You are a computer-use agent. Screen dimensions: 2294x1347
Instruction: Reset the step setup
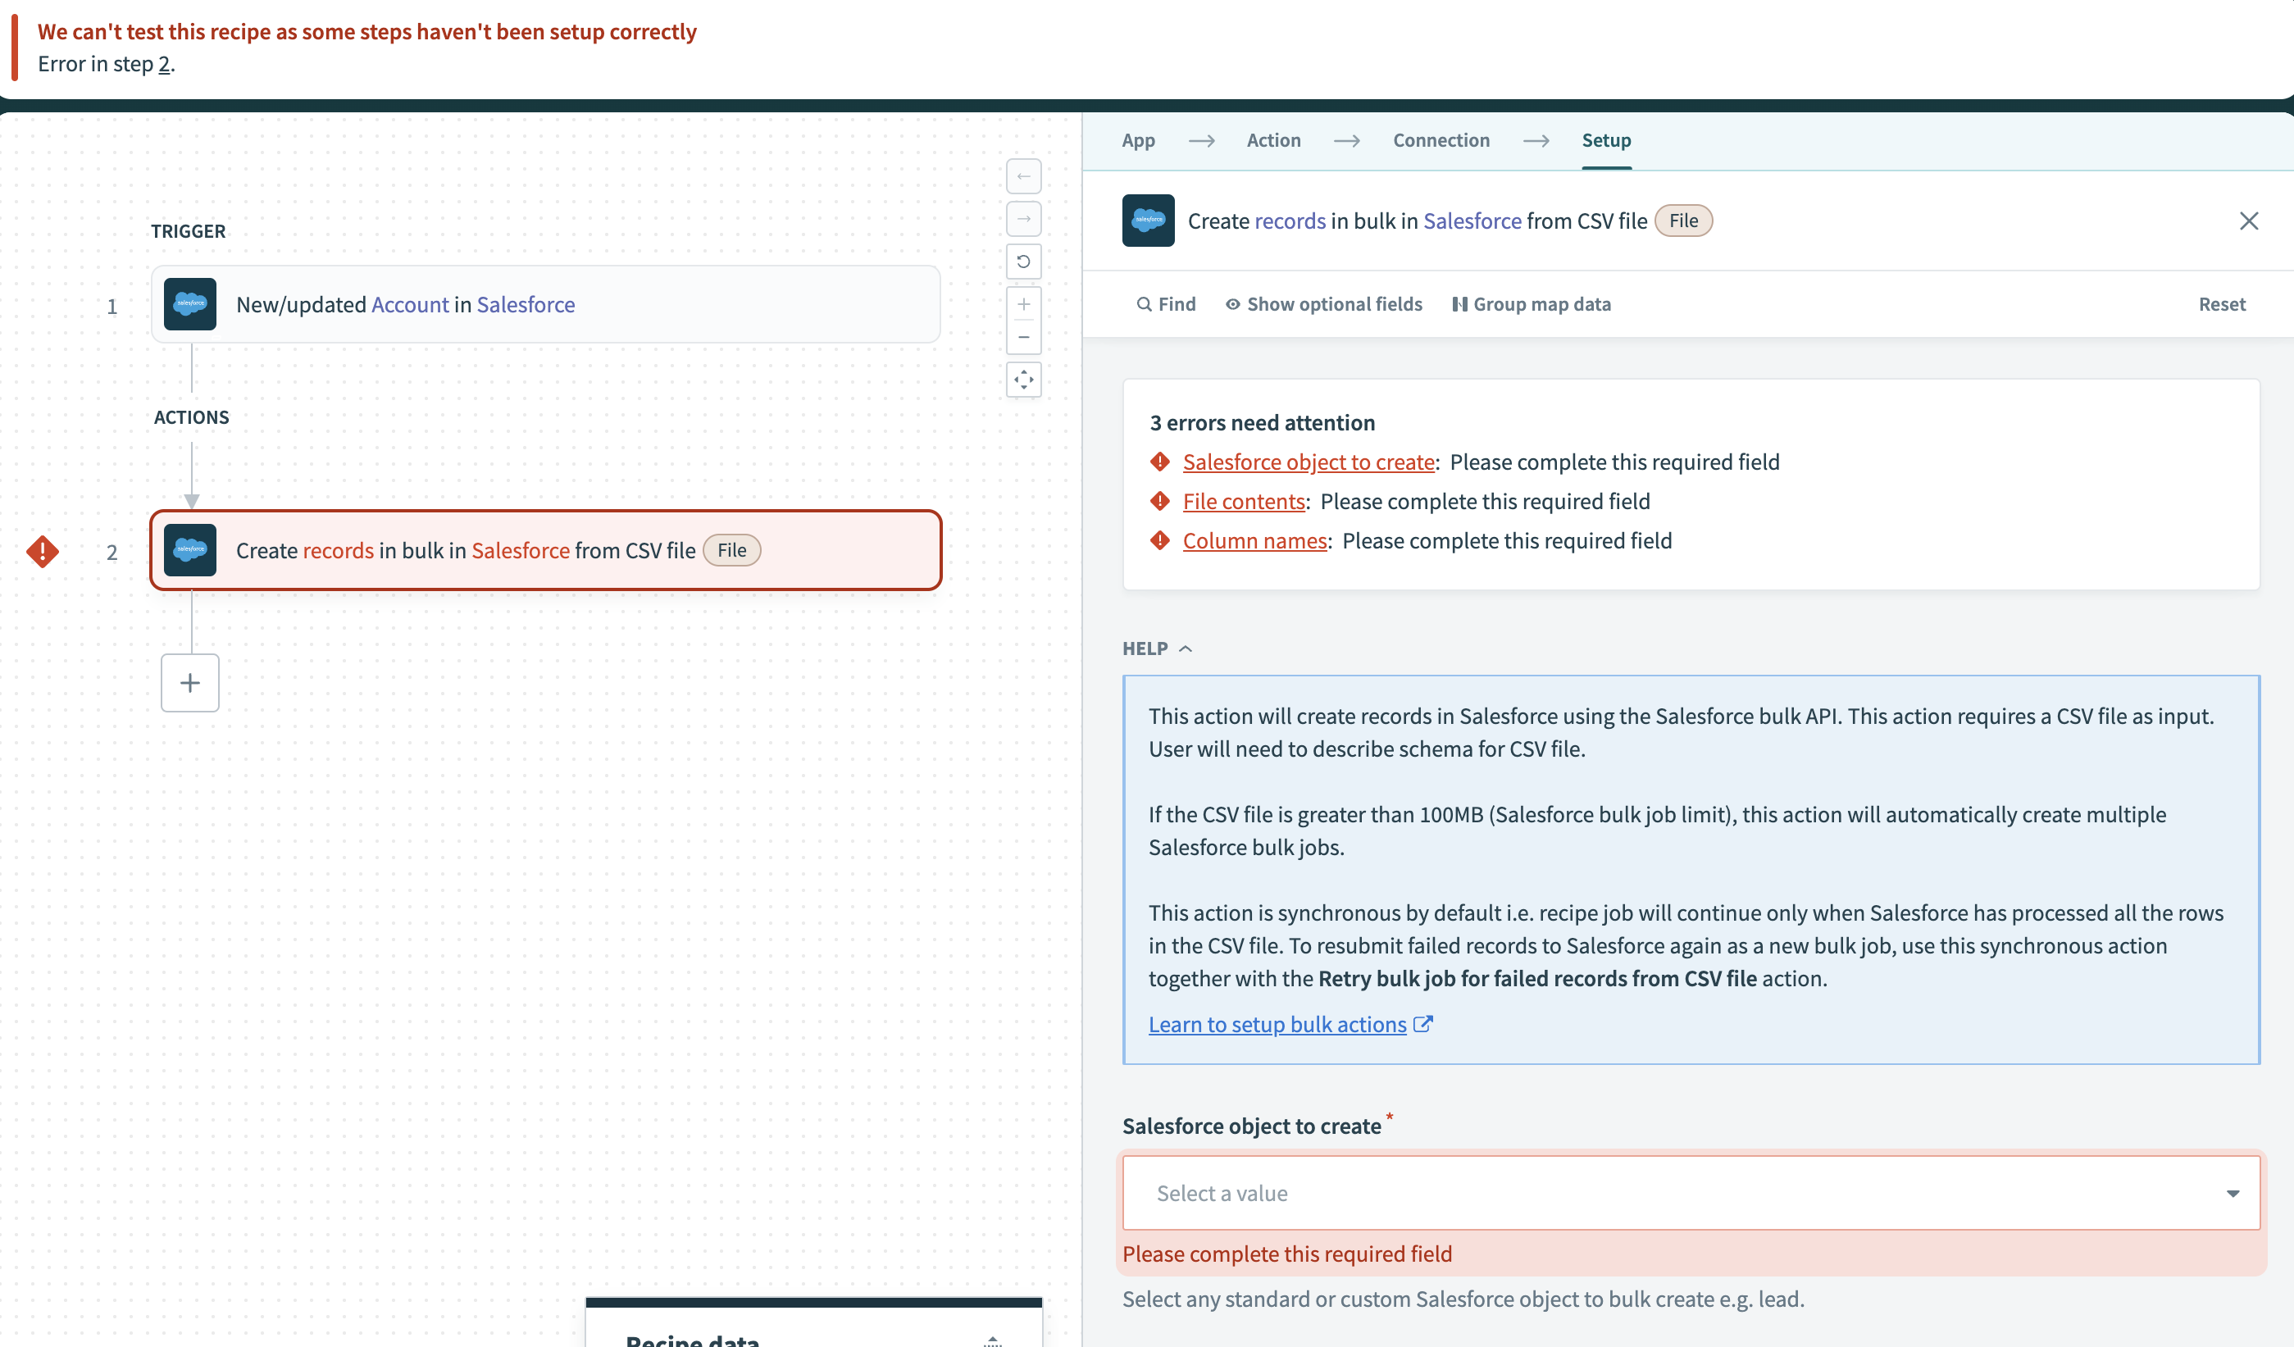[x=2221, y=304]
